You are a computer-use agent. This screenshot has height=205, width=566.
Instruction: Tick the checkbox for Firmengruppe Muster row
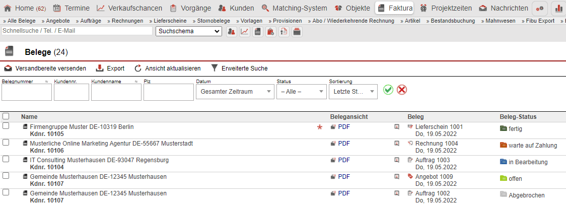6,126
